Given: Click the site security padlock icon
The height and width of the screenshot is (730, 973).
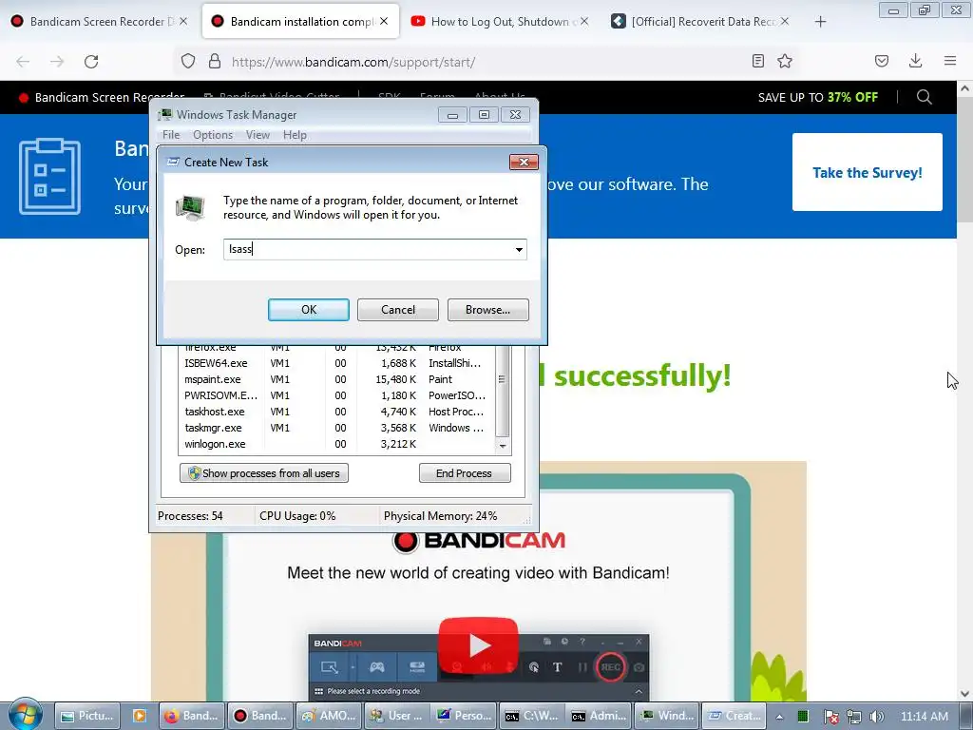Looking at the screenshot, I should (x=215, y=61).
